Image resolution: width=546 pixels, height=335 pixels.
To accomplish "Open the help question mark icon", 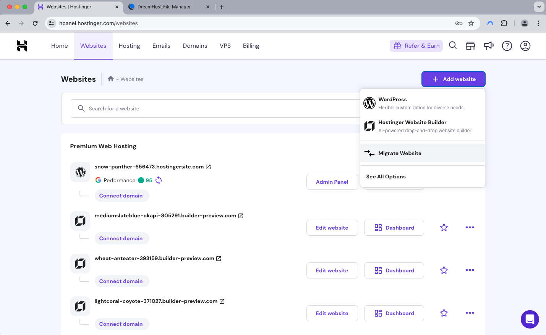I will [507, 46].
